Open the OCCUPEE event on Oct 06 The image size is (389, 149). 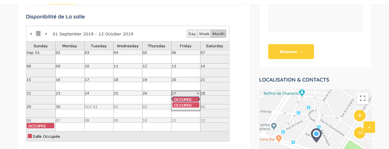[x=40, y=126]
